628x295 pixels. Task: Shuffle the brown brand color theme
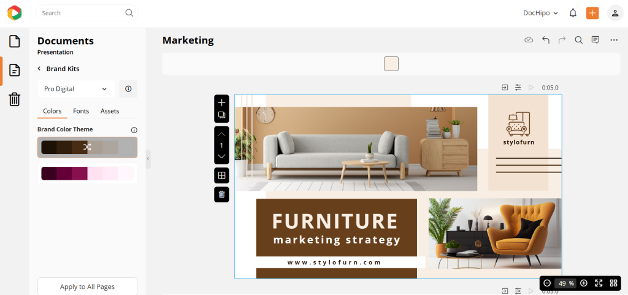point(87,147)
